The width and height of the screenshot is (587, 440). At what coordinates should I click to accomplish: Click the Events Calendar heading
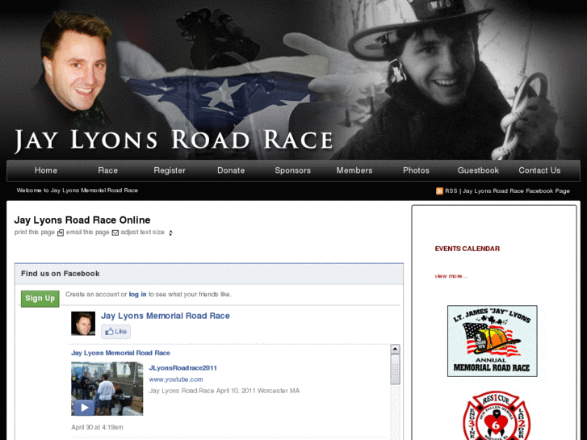[x=468, y=249]
